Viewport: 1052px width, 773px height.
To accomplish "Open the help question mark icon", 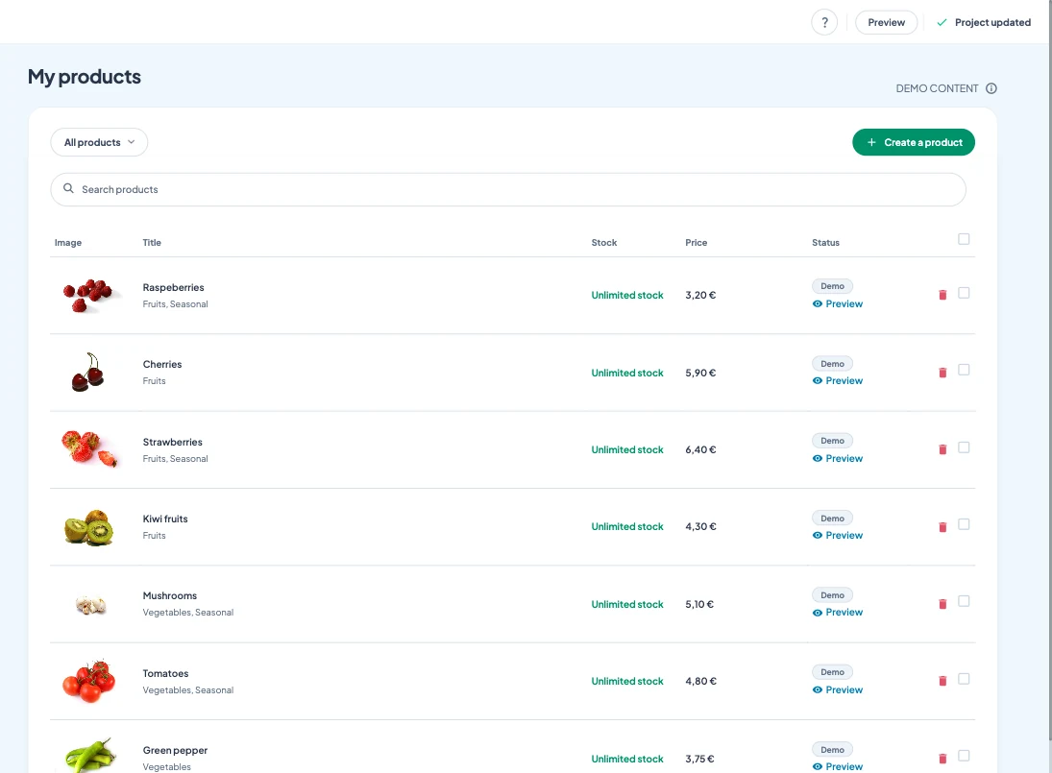I will (824, 22).
